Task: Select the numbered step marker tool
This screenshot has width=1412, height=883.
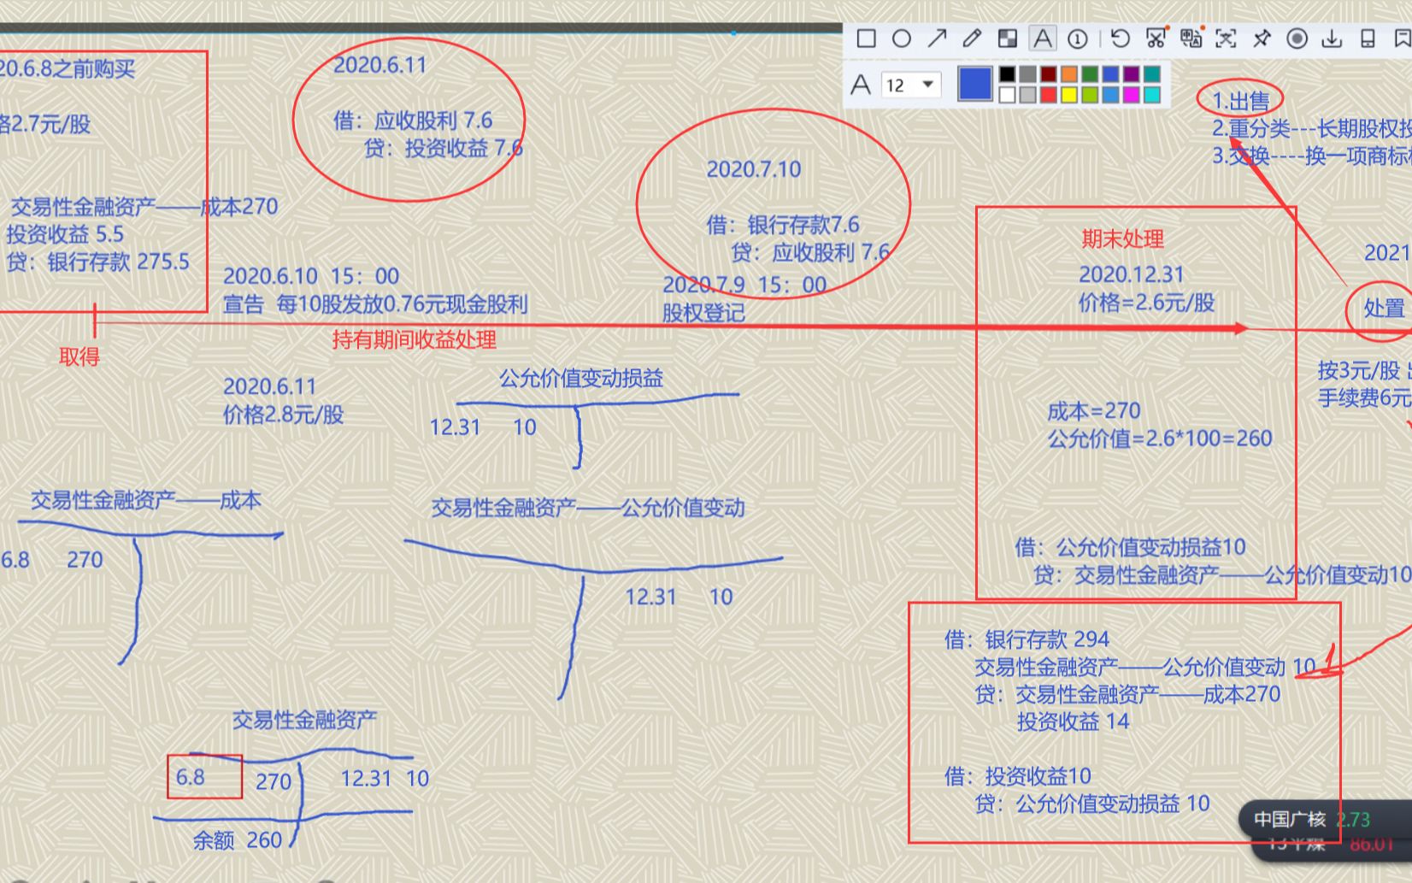Action: click(1078, 38)
